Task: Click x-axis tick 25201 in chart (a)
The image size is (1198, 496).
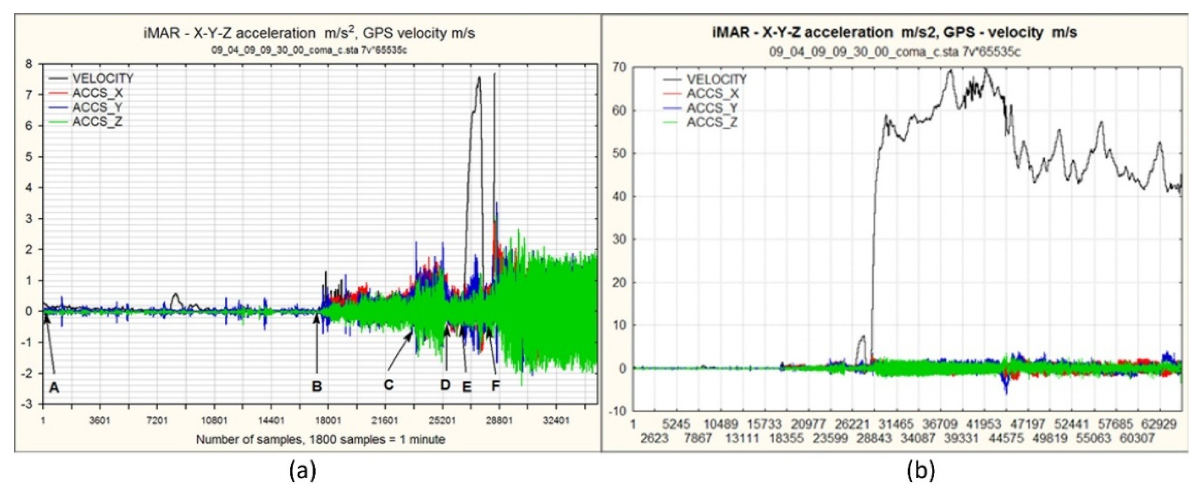Action: click(x=442, y=421)
